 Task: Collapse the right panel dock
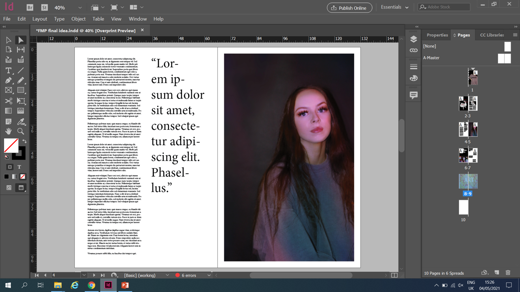pyautogui.click(x=515, y=27)
